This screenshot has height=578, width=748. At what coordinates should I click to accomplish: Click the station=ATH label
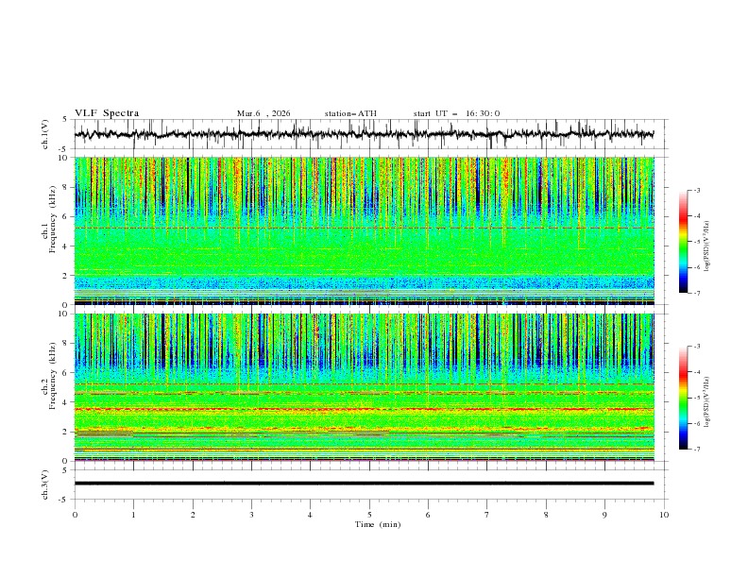coord(350,113)
